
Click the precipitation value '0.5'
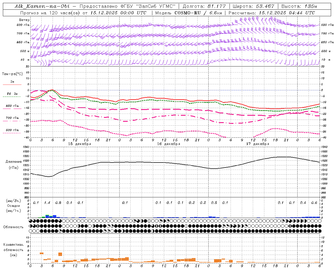(x=214, y=203)
